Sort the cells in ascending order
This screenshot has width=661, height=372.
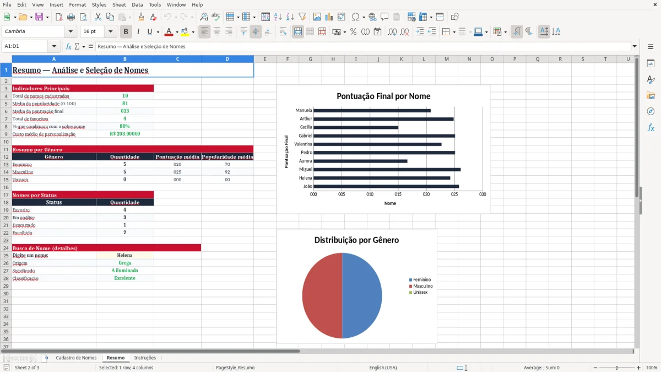278,17
